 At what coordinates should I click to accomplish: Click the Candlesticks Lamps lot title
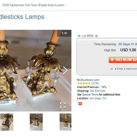click(x=22, y=17)
